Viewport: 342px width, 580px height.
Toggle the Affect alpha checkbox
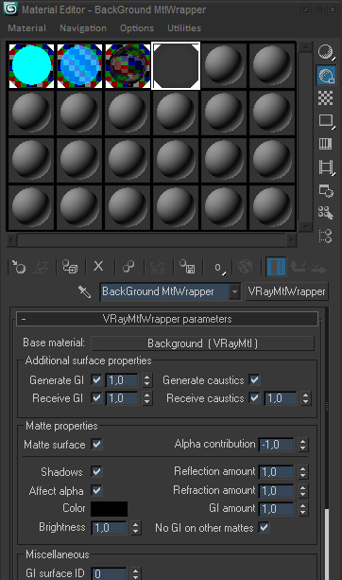point(96,490)
